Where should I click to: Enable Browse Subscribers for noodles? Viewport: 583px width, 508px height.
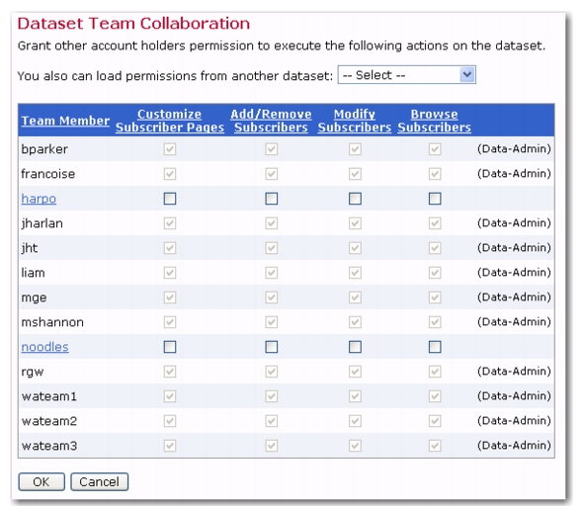pyautogui.click(x=435, y=347)
